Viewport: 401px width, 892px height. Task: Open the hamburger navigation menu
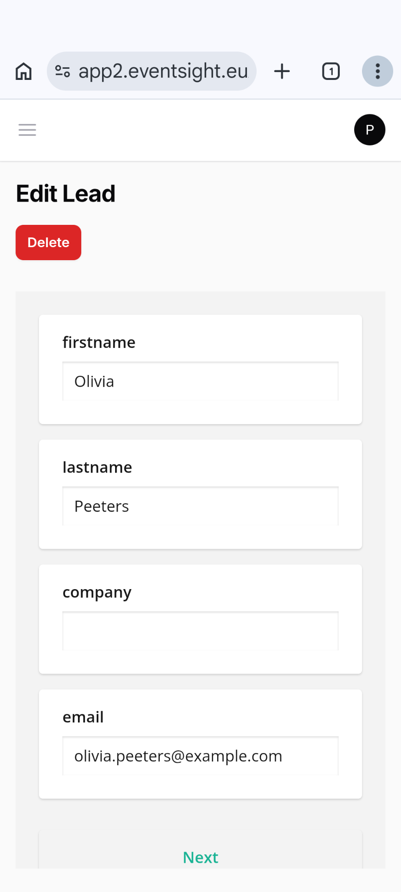[27, 130]
